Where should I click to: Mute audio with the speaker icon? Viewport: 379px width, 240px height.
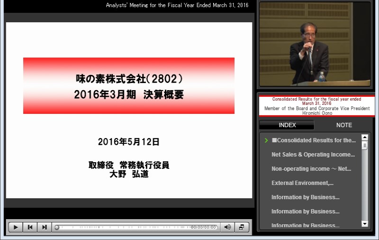227,227
